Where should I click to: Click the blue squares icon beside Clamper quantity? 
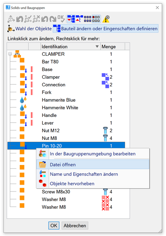coord(105,77)
